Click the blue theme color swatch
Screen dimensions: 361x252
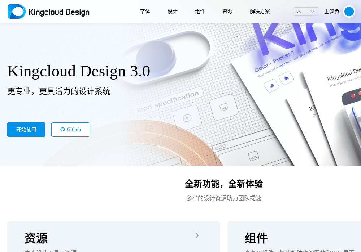349,12
